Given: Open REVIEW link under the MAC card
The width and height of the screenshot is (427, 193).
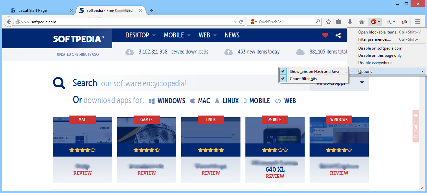Looking at the screenshot, I should pos(83,173).
